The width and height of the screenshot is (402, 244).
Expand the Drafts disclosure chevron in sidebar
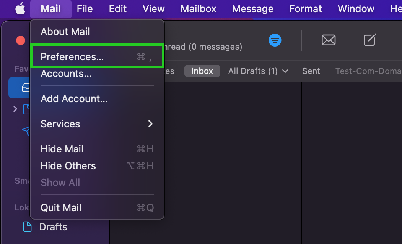(15, 109)
